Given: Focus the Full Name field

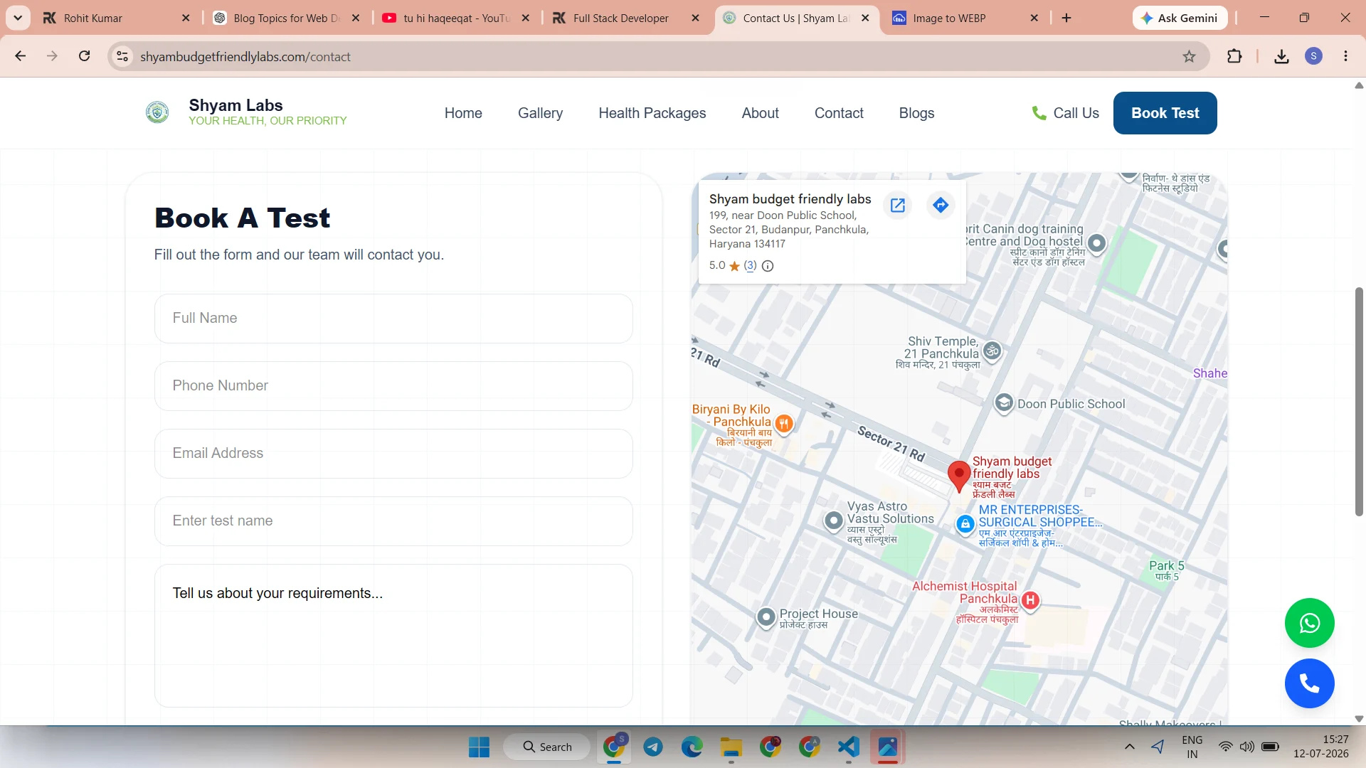Looking at the screenshot, I should coord(393,319).
